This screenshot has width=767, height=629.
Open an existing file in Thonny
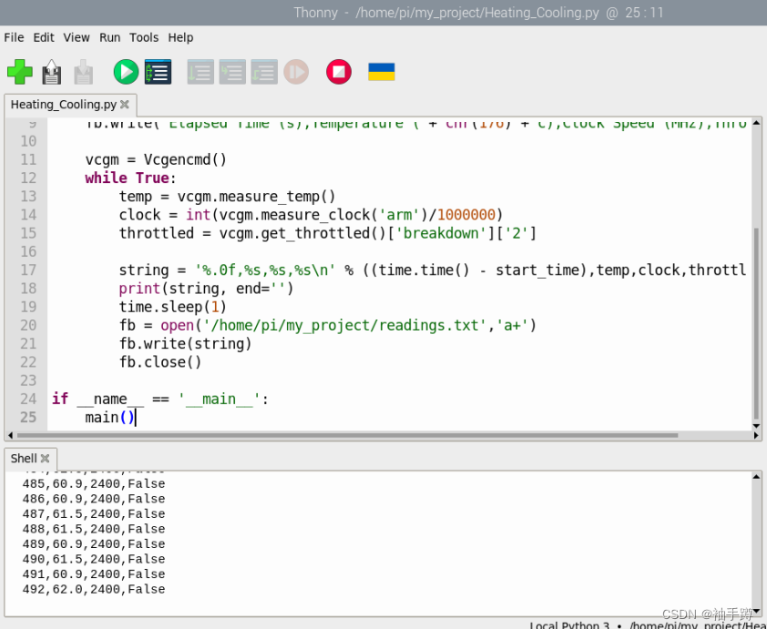[51, 72]
